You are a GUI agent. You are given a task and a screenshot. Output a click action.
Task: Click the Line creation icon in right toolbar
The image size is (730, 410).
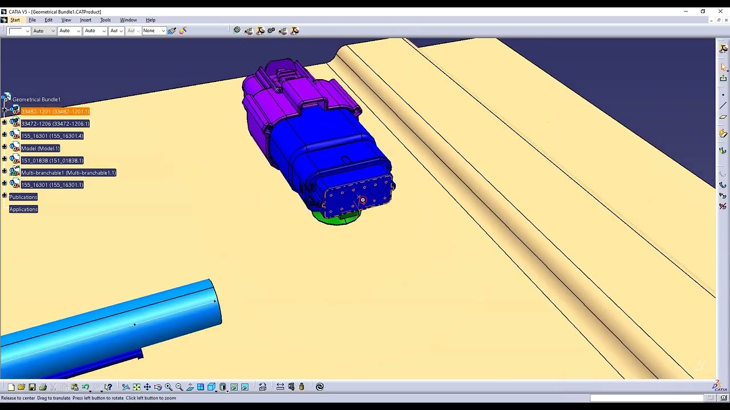(723, 106)
